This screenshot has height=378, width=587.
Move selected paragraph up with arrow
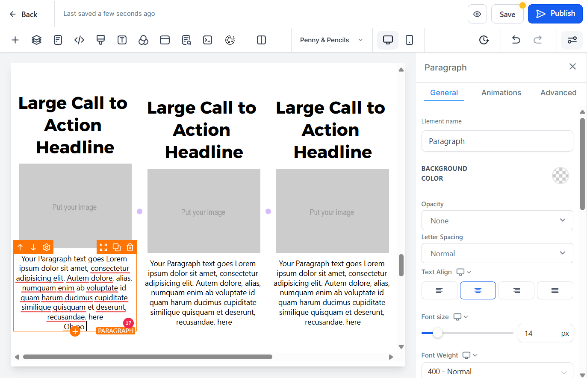click(20, 247)
